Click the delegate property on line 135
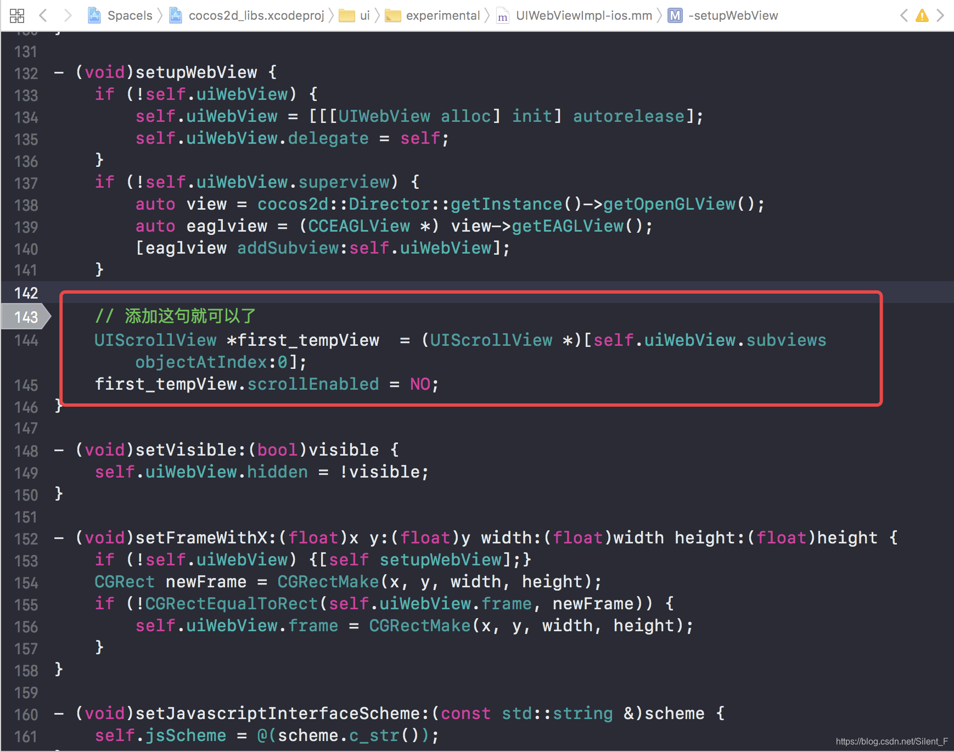Viewport: 954px width, 752px height. coord(328,138)
